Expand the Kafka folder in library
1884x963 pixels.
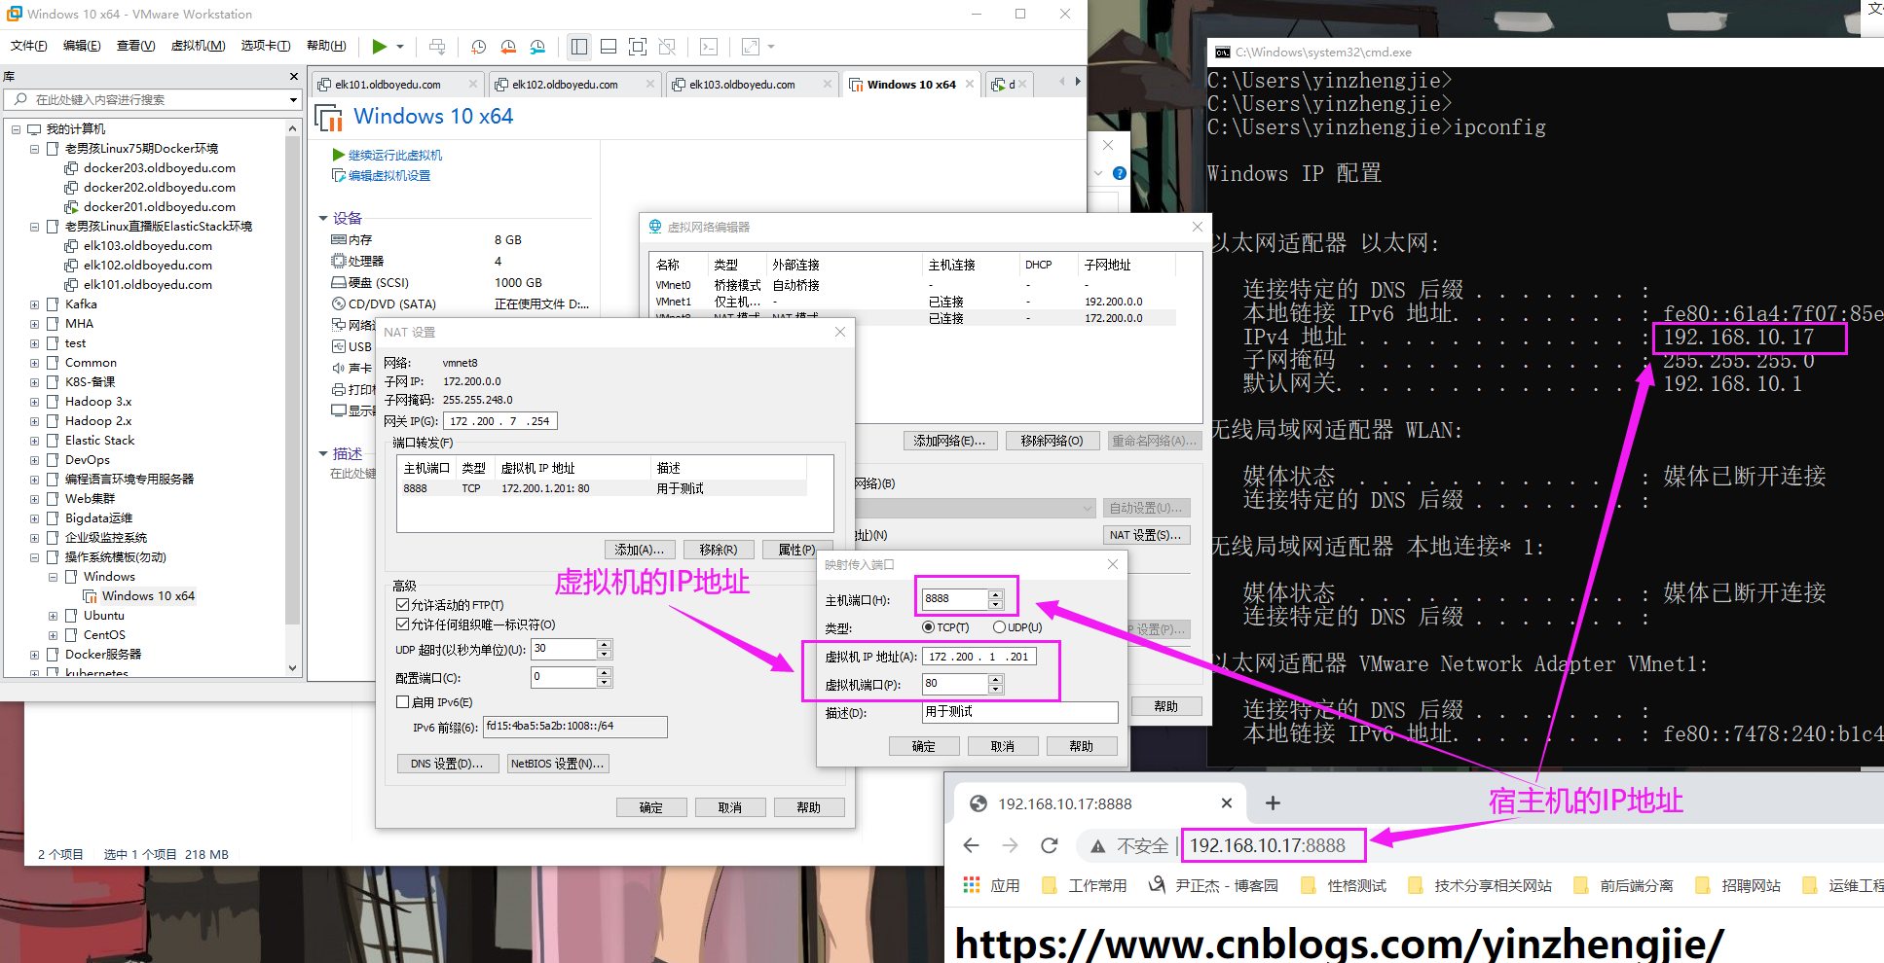[x=34, y=304]
